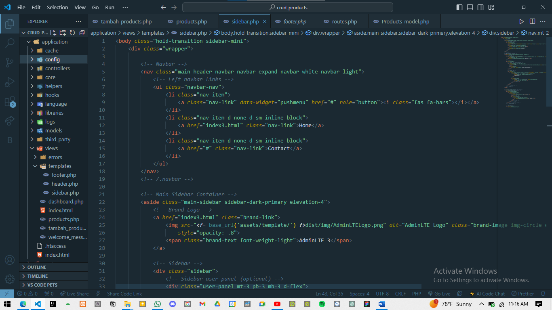This screenshot has width=552, height=310.
Task: Open the Accounts icon in activity bar
Action: [x=10, y=260]
